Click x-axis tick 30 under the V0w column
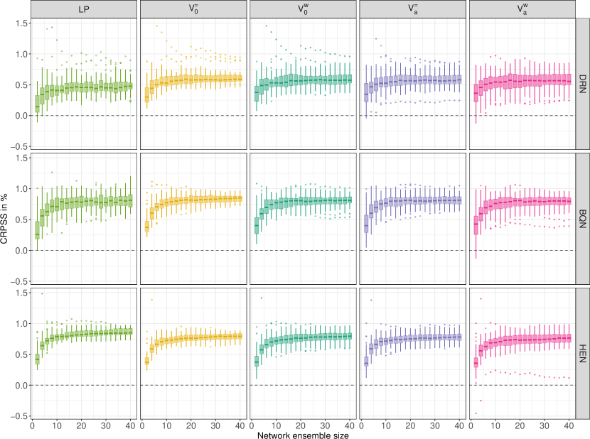590x439 pixels. [325, 426]
